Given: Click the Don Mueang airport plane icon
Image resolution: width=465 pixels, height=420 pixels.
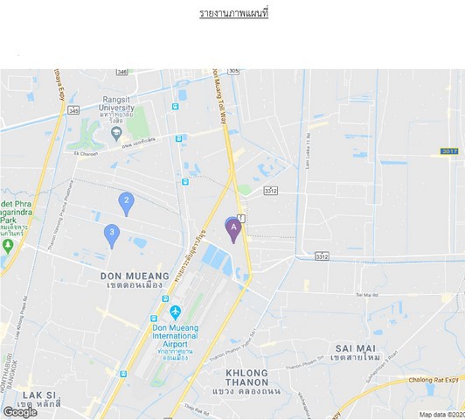Looking at the screenshot, I should pyautogui.click(x=176, y=312).
